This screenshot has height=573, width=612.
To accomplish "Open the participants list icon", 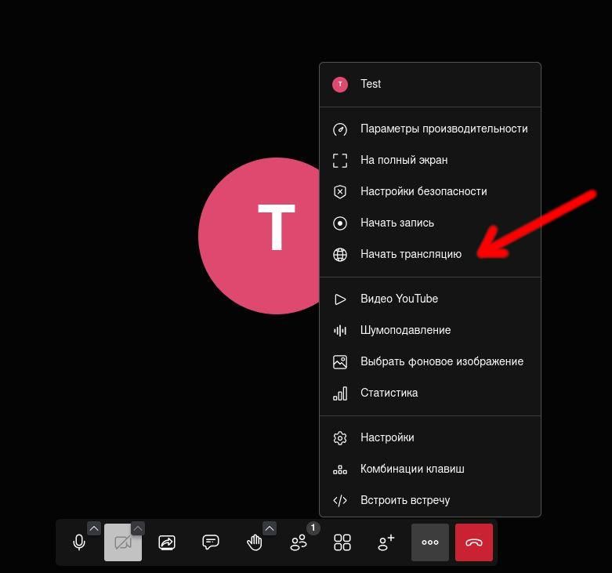I will point(299,542).
